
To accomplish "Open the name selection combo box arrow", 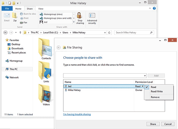I will coord(145,76).
